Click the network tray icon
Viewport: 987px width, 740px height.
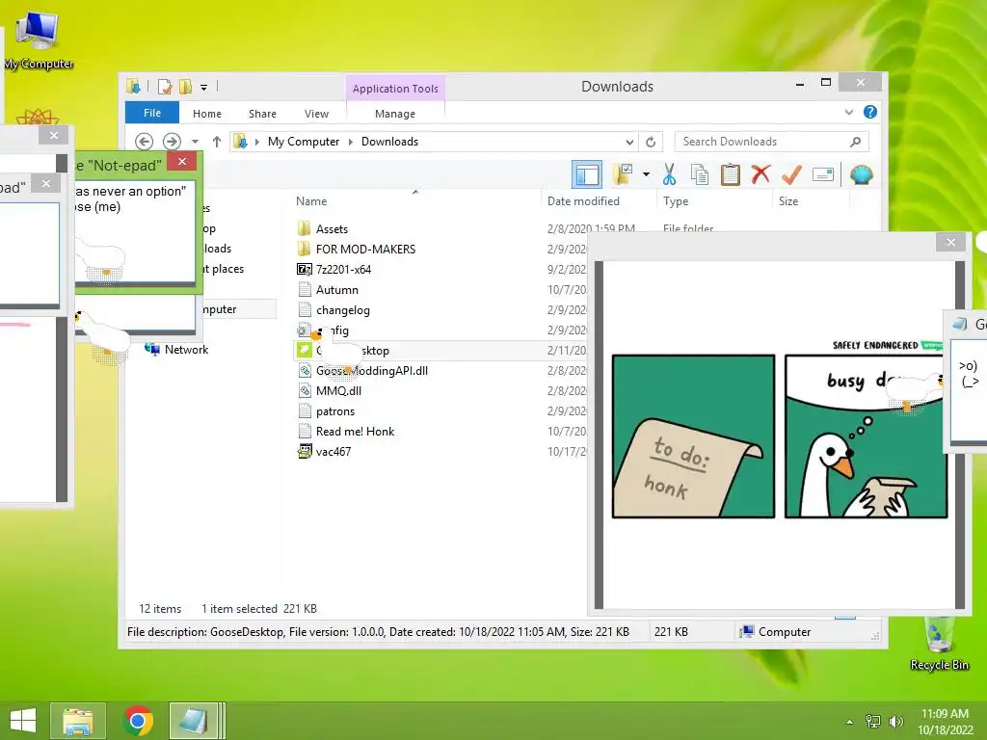(x=873, y=721)
